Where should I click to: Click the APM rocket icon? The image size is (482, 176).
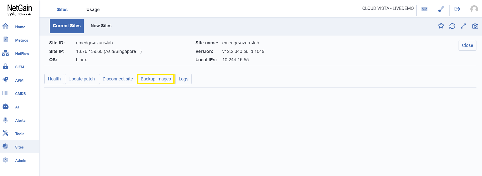(x=5, y=79)
